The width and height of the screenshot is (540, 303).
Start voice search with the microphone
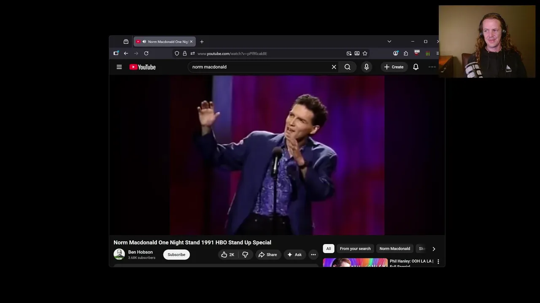[x=366, y=67]
